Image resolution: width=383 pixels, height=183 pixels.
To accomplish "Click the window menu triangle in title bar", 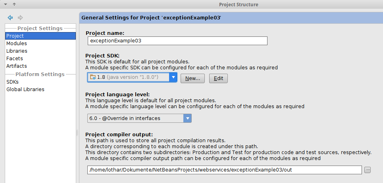I will (6, 4).
